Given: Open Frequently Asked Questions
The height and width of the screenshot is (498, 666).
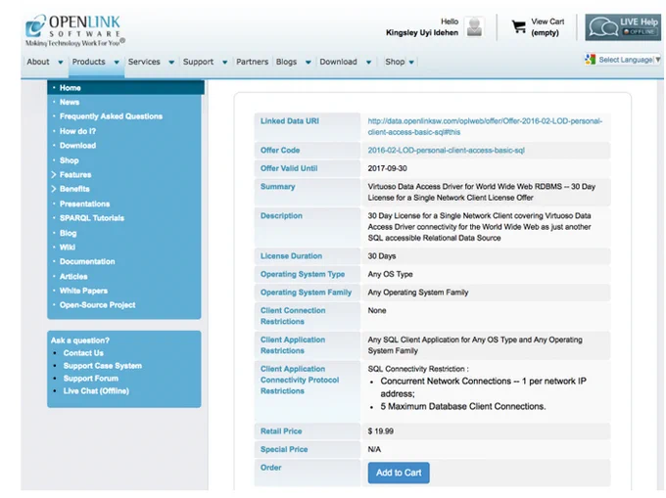Looking at the screenshot, I should coord(111,116).
